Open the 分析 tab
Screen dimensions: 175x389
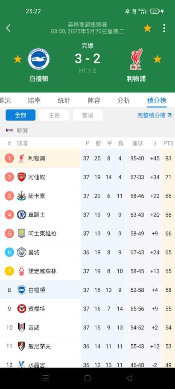[x=124, y=100]
